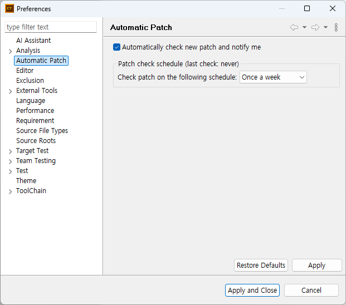This screenshot has height=305, width=346.
Task: Click the CT application icon in title bar
Action: (9, 8)
